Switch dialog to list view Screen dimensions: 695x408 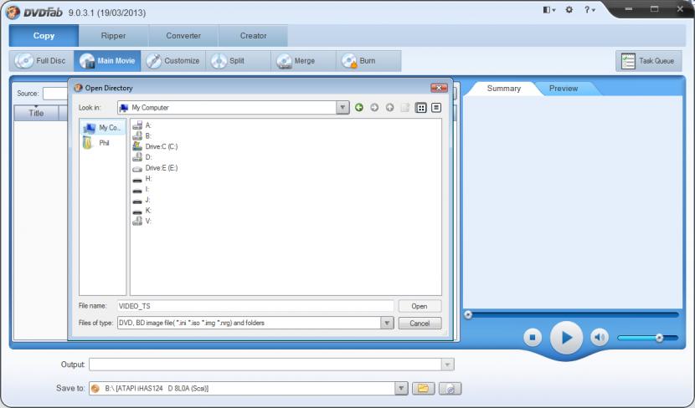421,108
